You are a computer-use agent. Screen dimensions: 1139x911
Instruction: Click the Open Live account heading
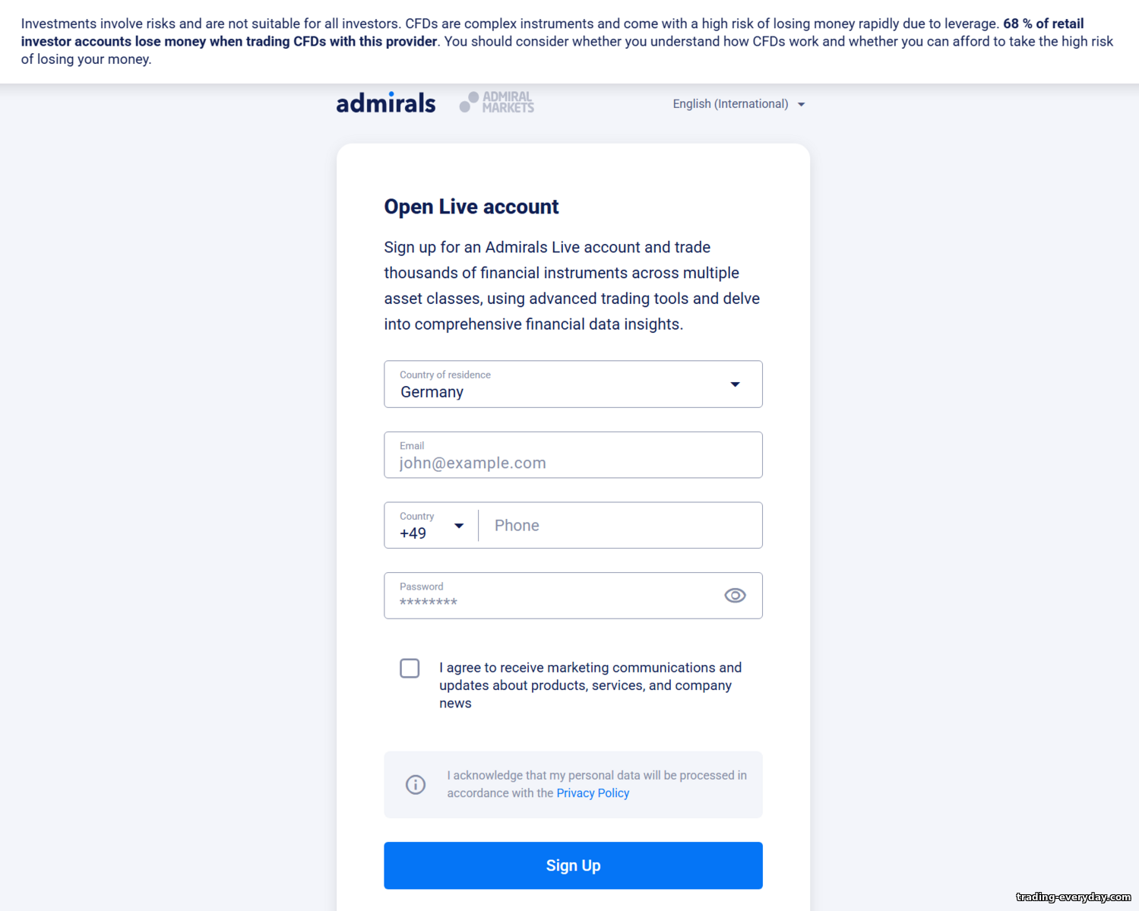pyautogui.click(x=471, y=207)
